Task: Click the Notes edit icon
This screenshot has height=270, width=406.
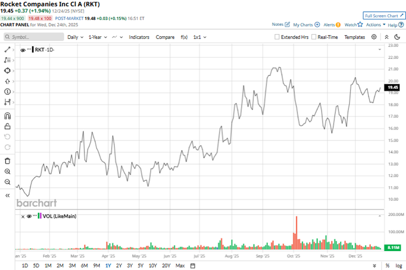Action: coord(287,24)
